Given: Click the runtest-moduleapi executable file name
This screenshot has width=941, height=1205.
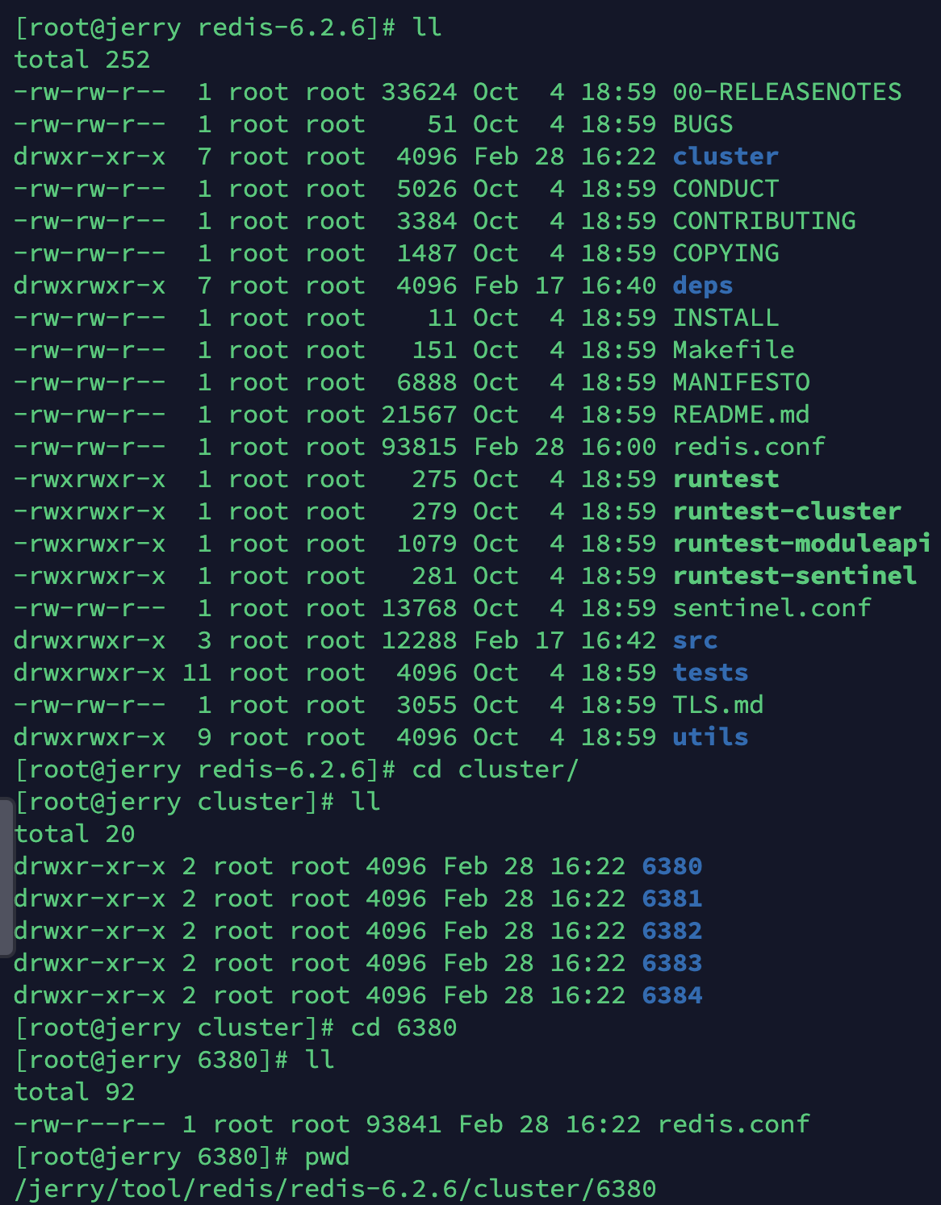Looking at the screenshot, I should coord(801,544).
